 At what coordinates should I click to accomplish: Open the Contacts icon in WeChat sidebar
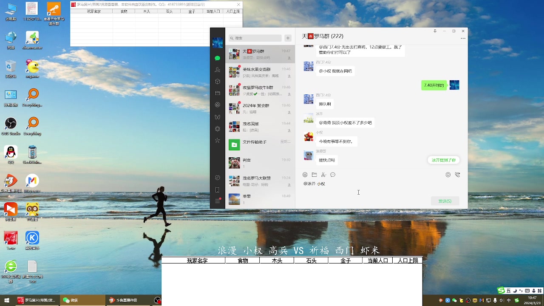pos(218,70)
